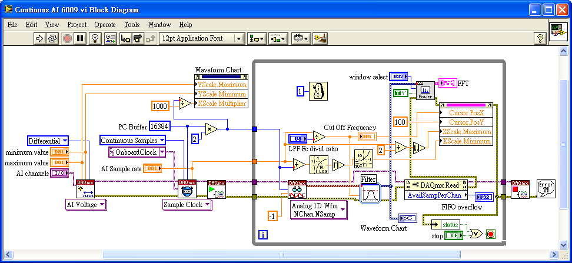Click the loop stop condition terminal
572x263 pixels.
pyautogui.click(x=491, y=234)
